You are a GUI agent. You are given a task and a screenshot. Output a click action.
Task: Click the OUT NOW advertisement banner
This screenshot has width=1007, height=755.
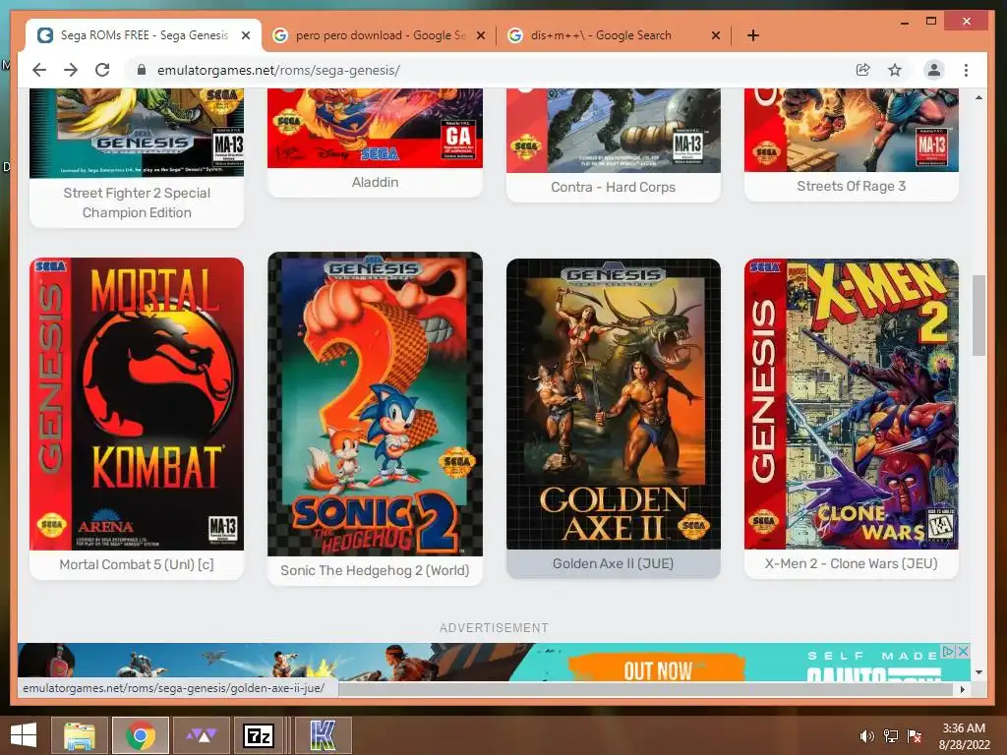494,662
